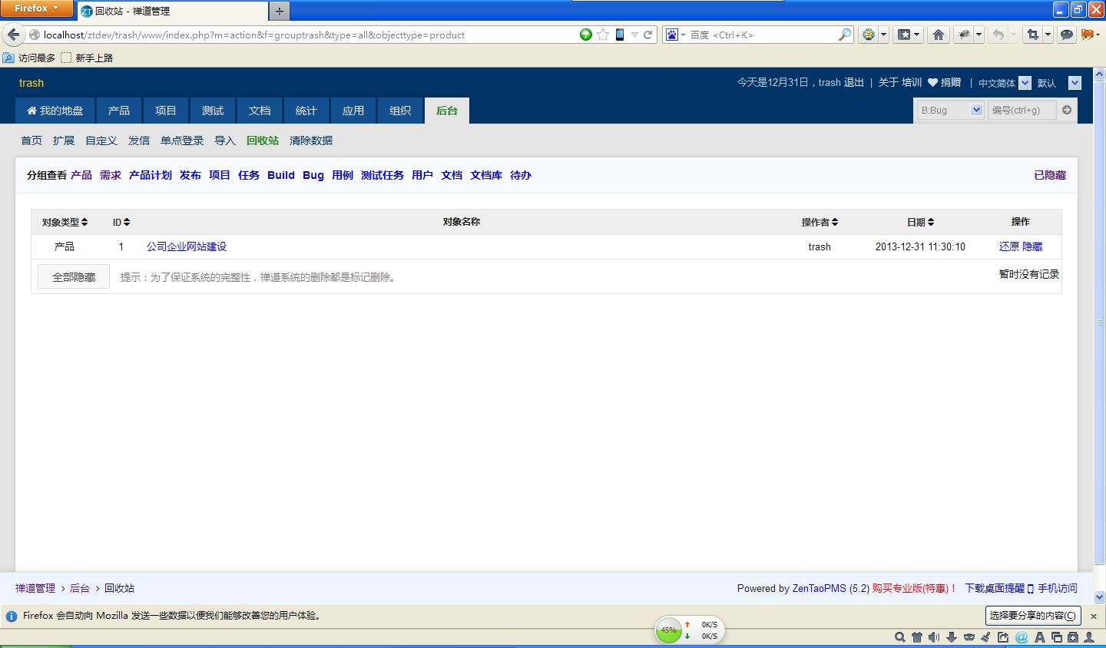Click the blue @ icon in bottom bar

(1022, 637)
